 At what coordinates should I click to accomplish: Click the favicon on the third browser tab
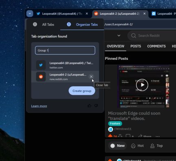click(154, 13)
